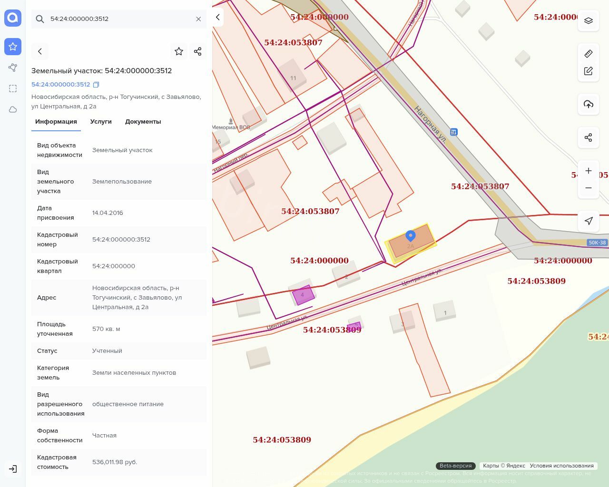
Task: Select the ruler measurement tool
Action: pyautogui.click(x=588, y=54)
